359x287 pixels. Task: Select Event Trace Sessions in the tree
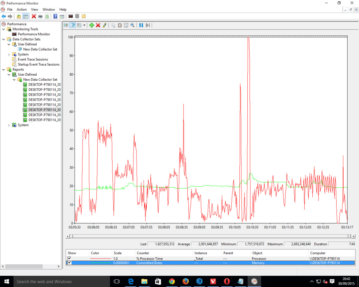coord(33,59)
